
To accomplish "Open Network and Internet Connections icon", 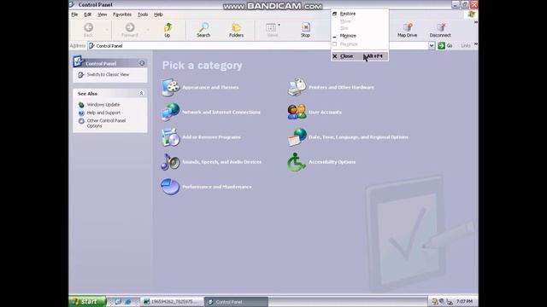I will click(170, 112).
